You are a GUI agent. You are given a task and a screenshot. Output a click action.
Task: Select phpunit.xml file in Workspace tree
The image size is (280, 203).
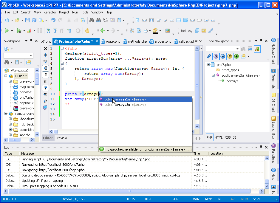click(27, 103)
